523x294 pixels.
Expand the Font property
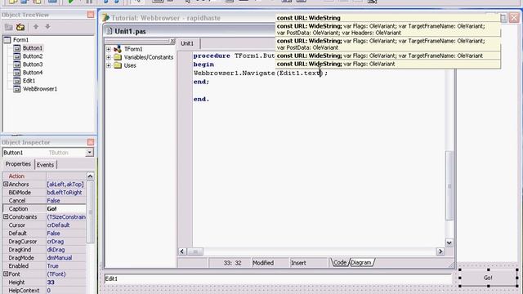click(6, 274)
